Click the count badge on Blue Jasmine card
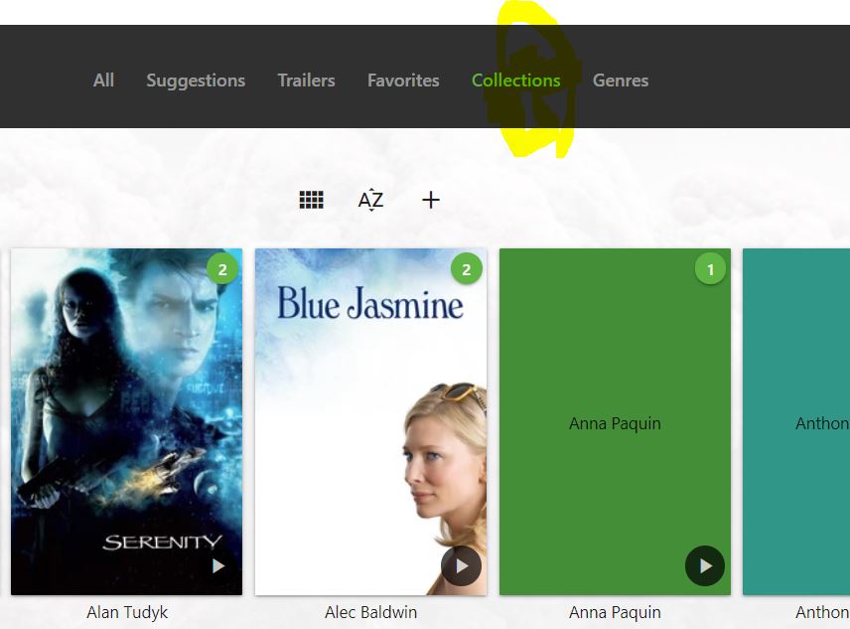 (x=466, y=269)
